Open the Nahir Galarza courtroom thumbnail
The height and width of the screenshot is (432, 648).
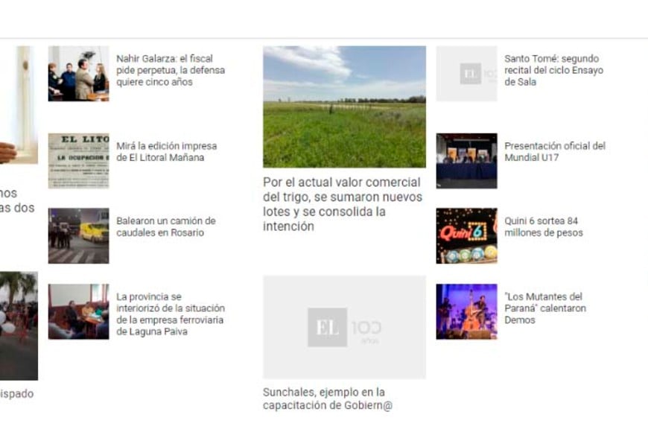pyautogui.click(x=78, y=74)
